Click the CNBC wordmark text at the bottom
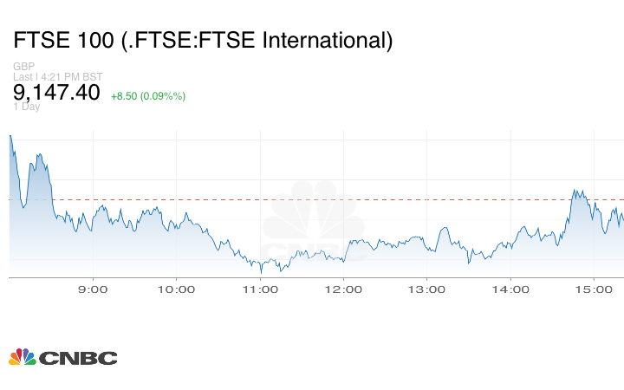 click(x=77, y=358)
